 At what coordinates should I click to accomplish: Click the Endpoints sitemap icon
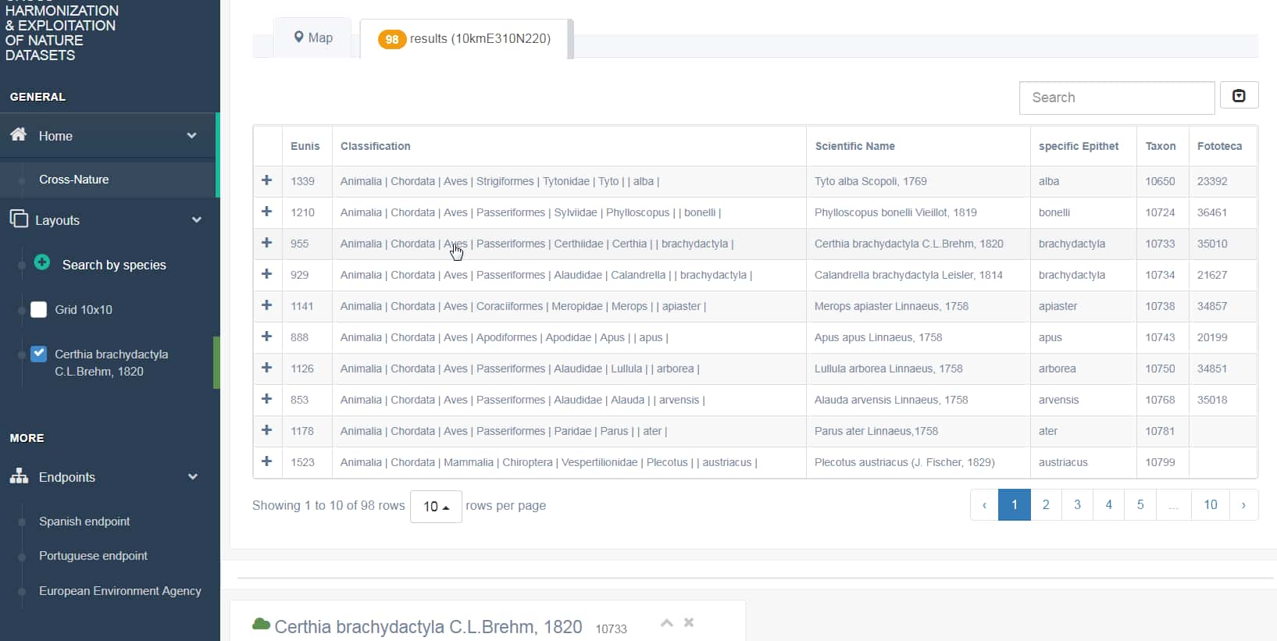click(x=19, y=476)
